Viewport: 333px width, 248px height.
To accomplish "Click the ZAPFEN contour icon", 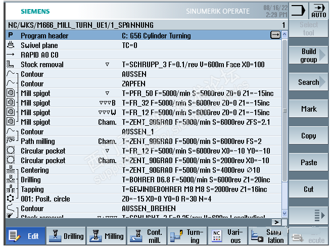I will pos(11,83).
